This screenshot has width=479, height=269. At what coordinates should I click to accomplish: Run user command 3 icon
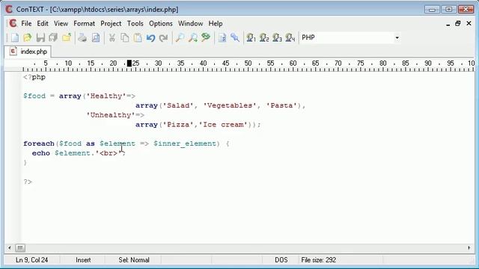pyautogui.click(x=277, y=38)
